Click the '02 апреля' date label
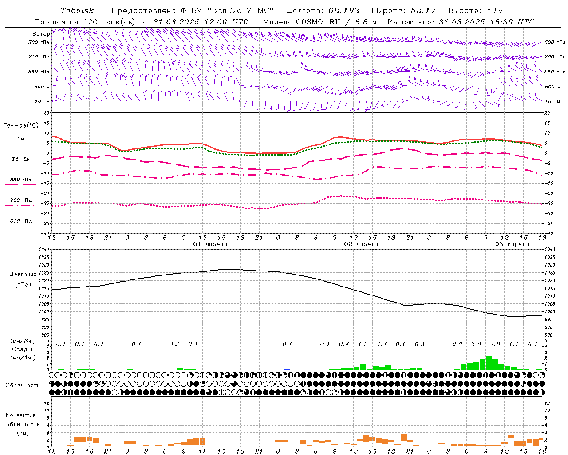 pos(361,244)
